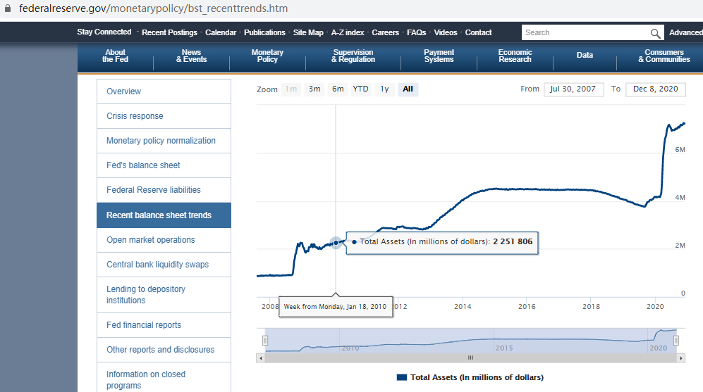Toggle the Total Assets legend swatch
This screenshot has width=703, height=392.
click(402, 377)
